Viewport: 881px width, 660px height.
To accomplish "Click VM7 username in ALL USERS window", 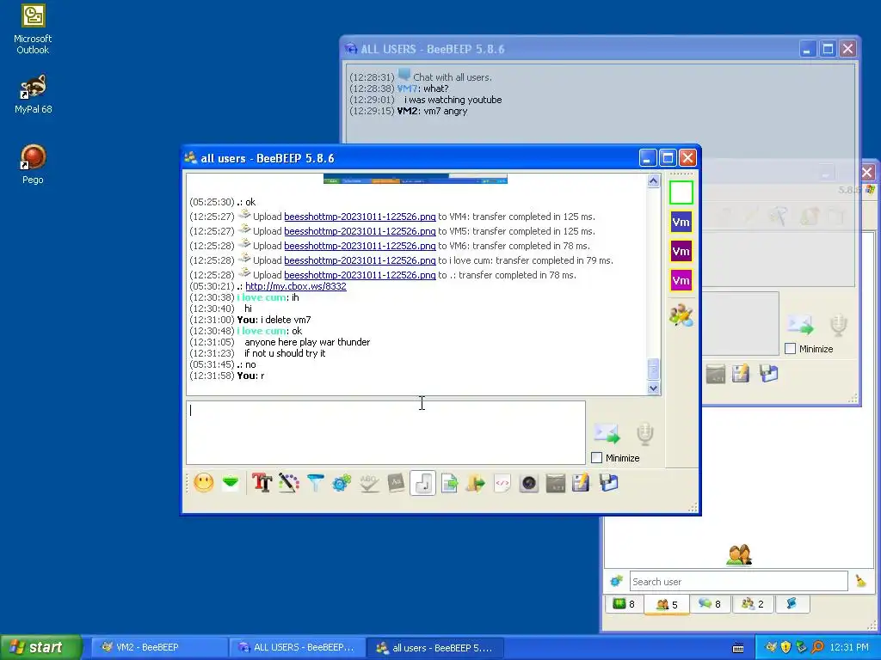I will [407, 89].
